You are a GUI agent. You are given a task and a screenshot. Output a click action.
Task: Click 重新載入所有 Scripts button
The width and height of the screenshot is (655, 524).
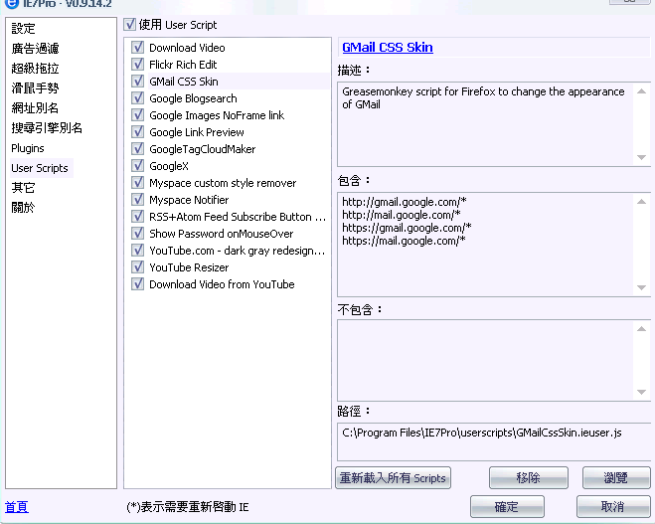tap(393, 477)
